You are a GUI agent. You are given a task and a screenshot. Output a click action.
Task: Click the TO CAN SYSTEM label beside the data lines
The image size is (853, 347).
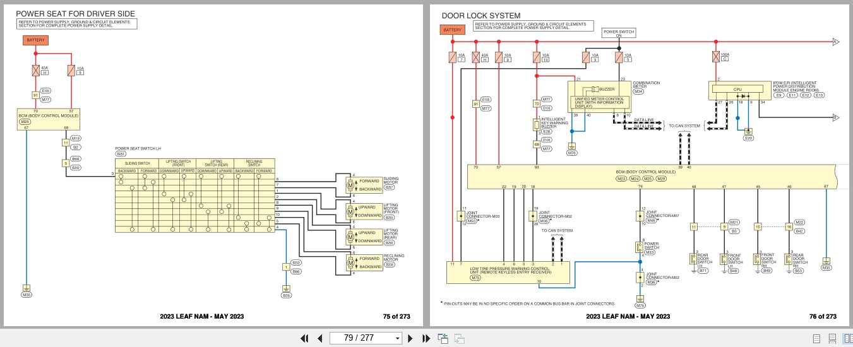[684, 126]
